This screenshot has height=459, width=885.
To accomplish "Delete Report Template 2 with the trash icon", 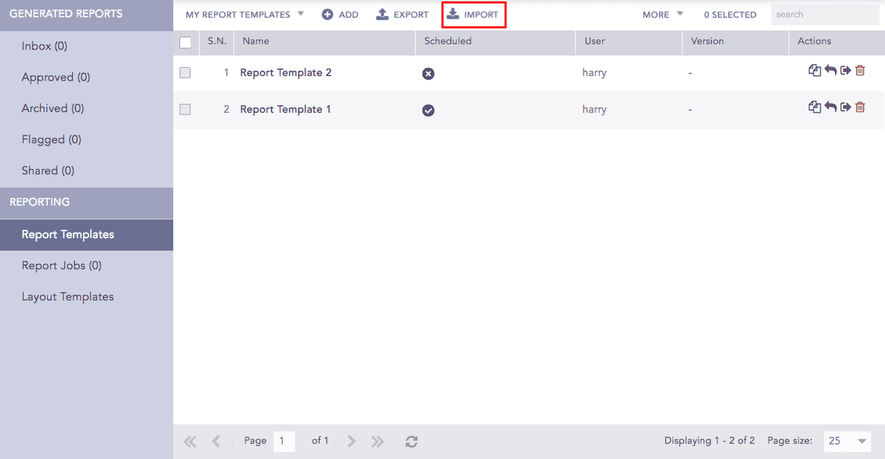I will click(860, 71).
